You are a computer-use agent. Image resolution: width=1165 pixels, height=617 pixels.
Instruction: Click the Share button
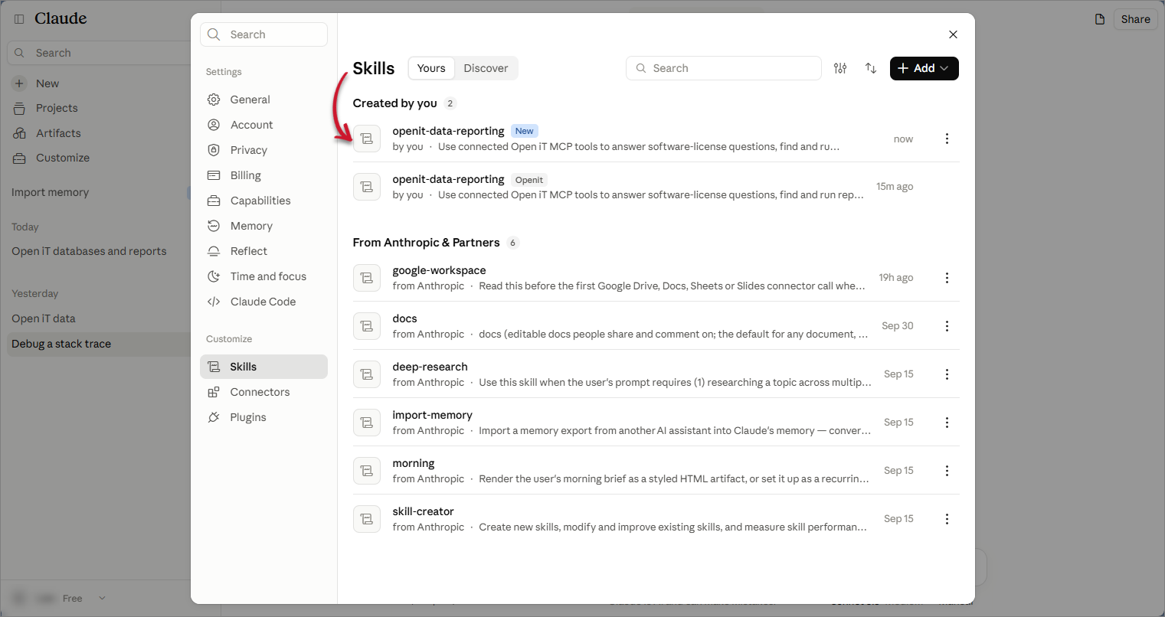(1135, 19)
